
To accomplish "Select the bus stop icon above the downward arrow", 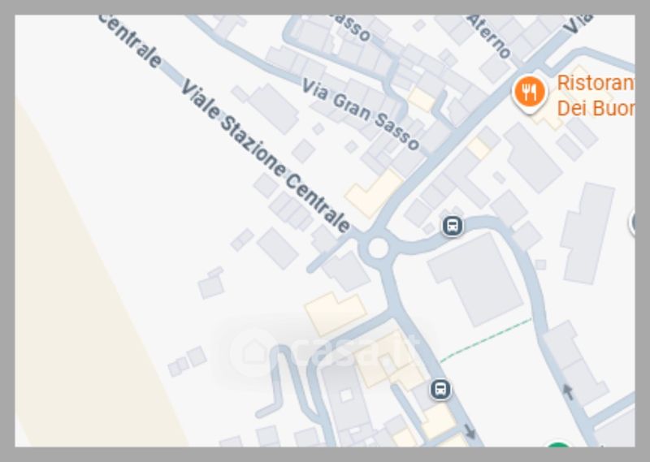I will click(x=440, y=390).
